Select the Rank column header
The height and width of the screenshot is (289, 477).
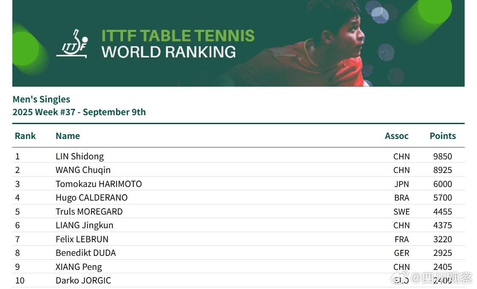[x=25, y=136]
